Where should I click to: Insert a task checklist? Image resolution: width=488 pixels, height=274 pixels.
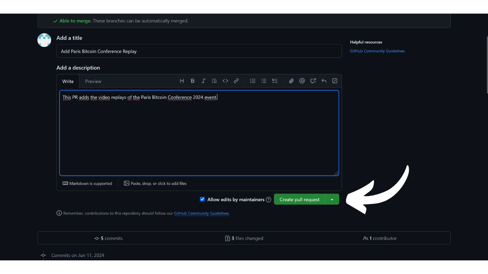(274, 81)
